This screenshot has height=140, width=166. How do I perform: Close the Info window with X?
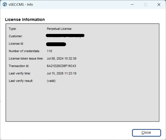click(159, 5)
